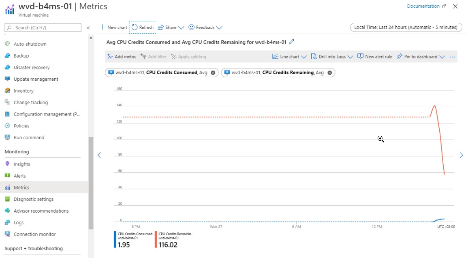Click the Disaster recovery icon
Viewport: 468px width, 258px height.
pos(7,67)
